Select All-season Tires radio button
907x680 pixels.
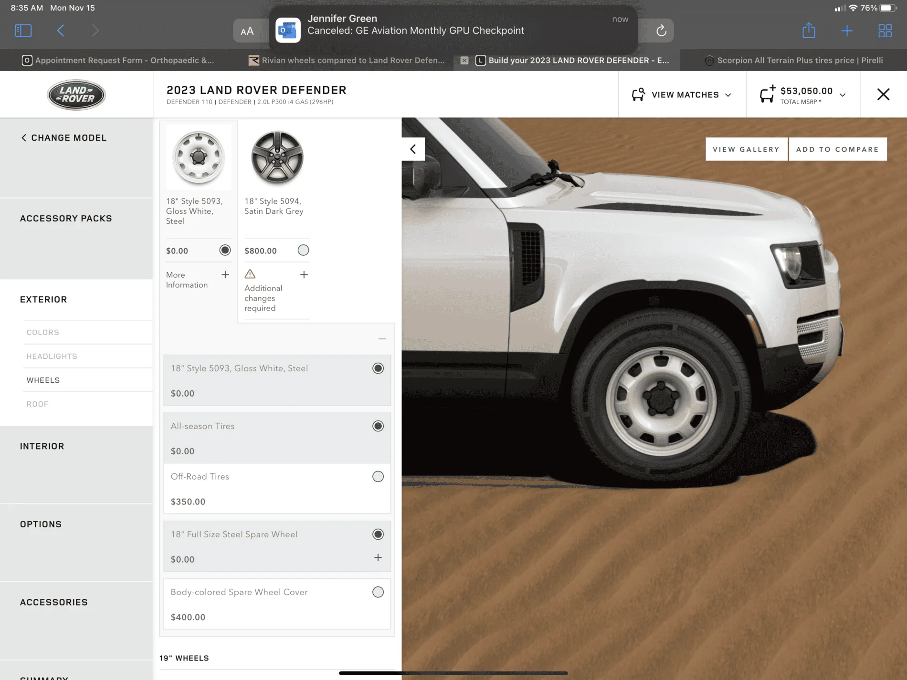point(378,426)
